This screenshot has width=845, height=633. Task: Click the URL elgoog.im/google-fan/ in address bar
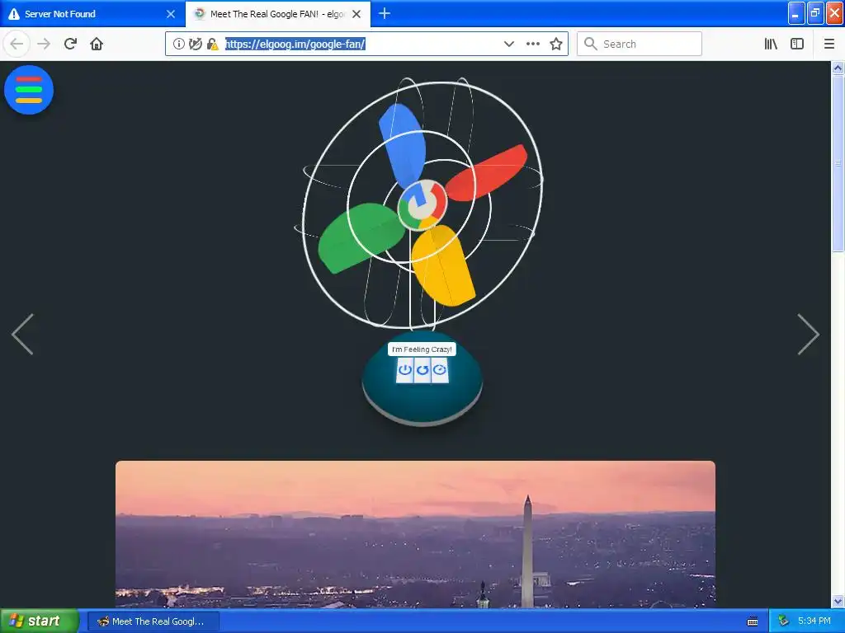pyautogui.click(x=295, y=45)
